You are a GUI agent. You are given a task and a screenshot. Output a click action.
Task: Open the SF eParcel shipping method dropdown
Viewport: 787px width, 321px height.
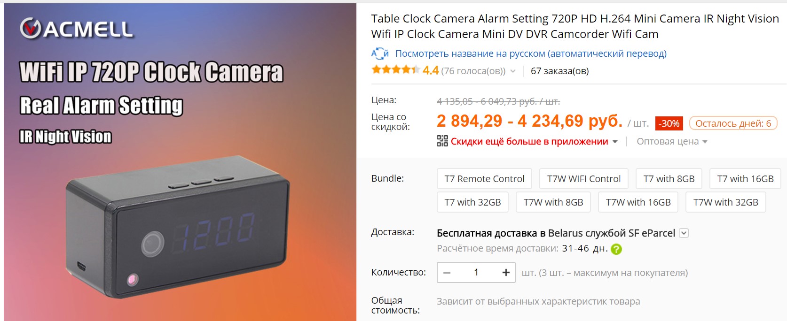(684, 233)
